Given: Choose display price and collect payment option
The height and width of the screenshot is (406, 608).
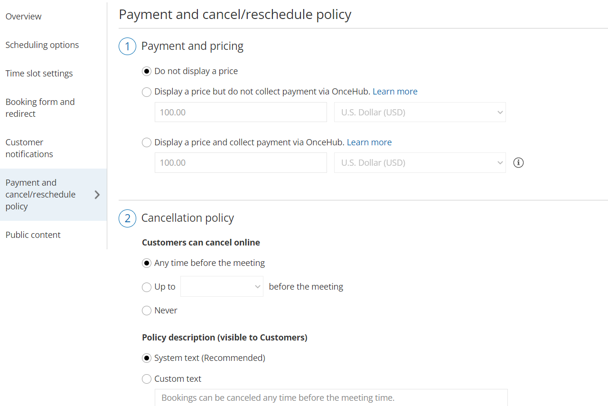Looking at the screenshot, I should [147, 142].
